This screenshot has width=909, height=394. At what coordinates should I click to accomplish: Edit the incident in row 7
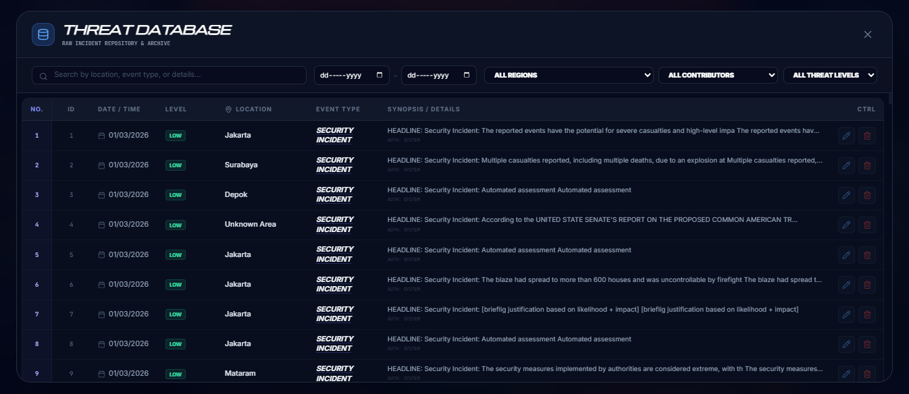pos(846,314)
